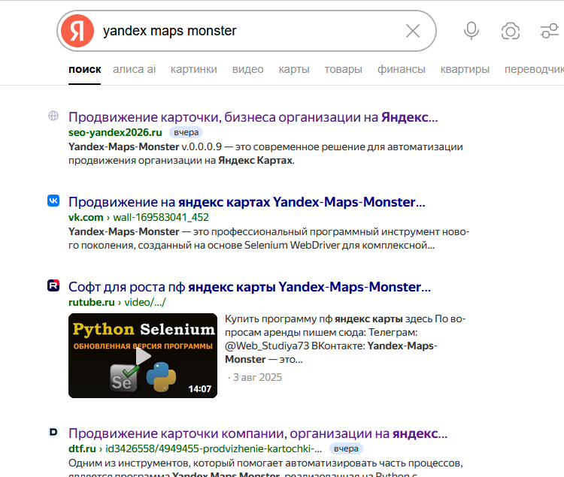
Task: Play the Python Selenium video thumbnail
Action: [143, 355]
